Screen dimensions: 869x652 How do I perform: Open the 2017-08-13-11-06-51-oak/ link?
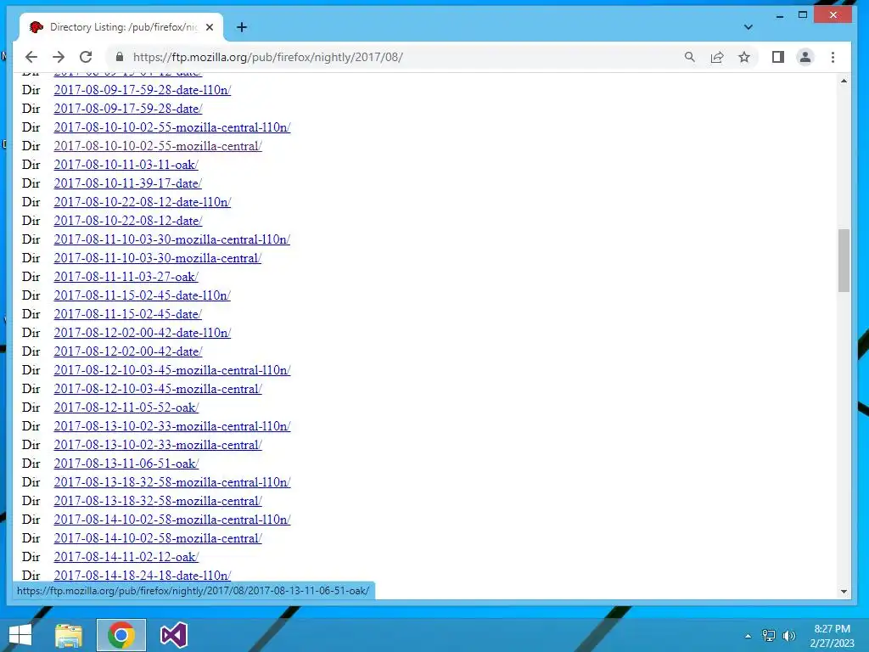[x=126, y=464]
